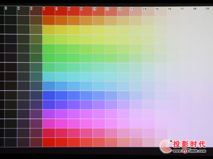Viewport: 213px width, 159px height.
Task: Click the red spiral PjTime logo icon
Action: (166, 146)
